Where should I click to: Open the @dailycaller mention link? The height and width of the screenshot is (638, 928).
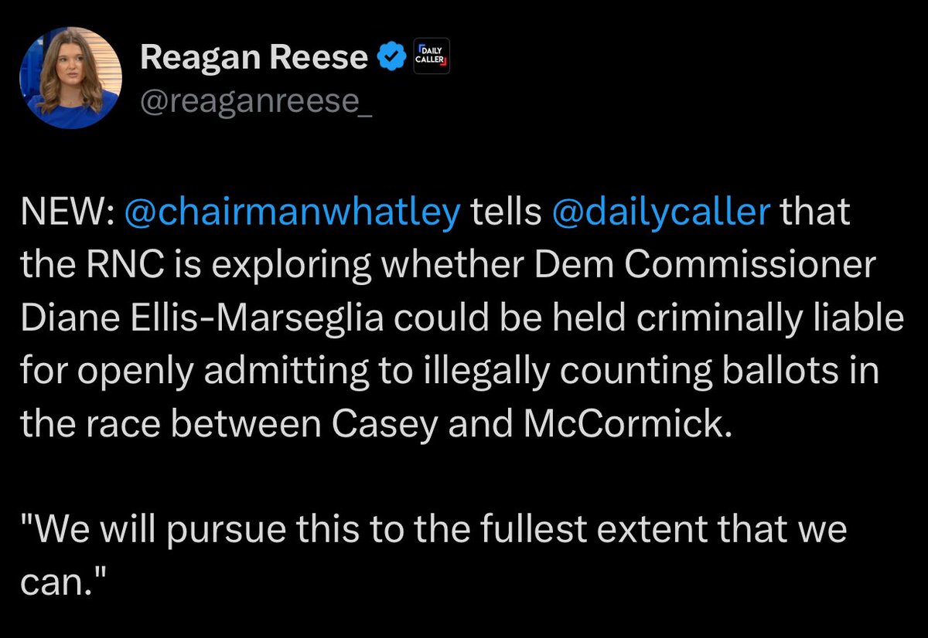tap(661, 213)
